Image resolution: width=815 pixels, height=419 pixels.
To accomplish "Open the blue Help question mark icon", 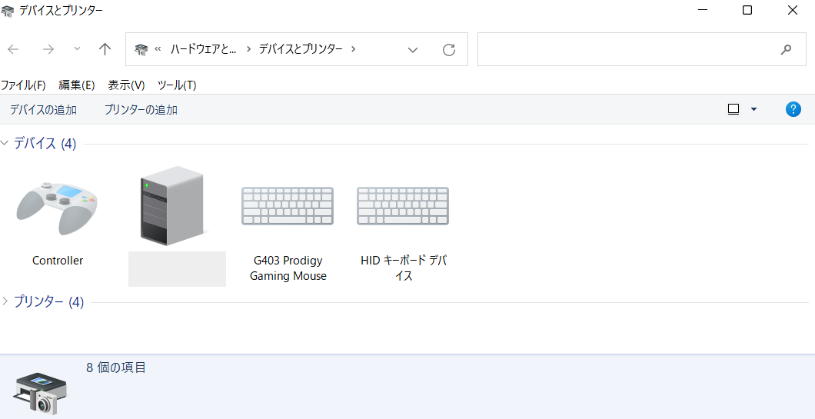I will 793,109.
